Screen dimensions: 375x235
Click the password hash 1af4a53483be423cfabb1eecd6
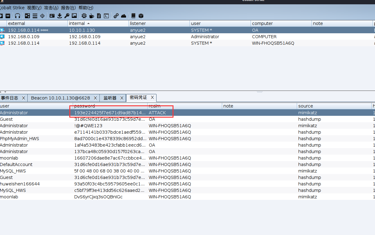(x=109, y=145)
